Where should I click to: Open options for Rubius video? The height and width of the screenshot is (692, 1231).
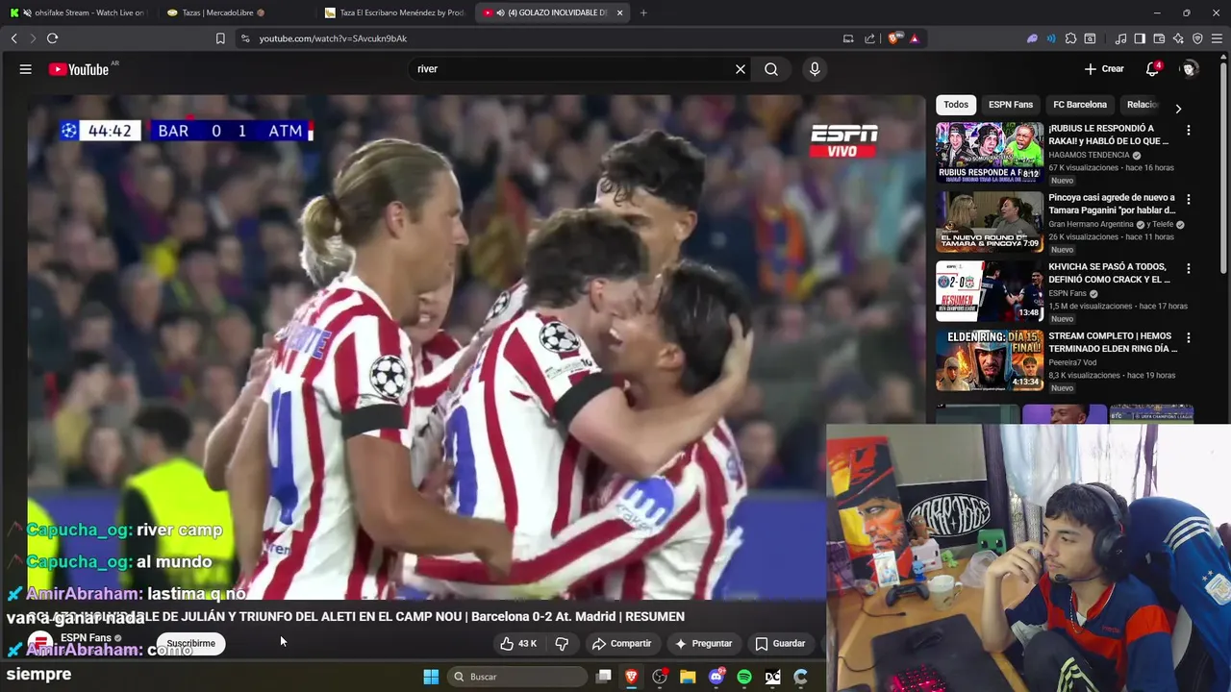[1188, 130]
